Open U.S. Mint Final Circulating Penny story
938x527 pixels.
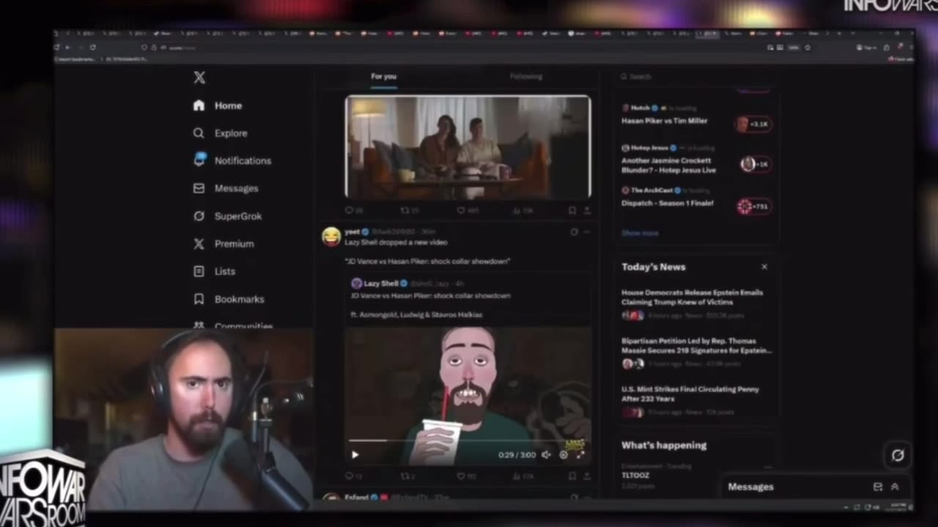click(696, 402)
